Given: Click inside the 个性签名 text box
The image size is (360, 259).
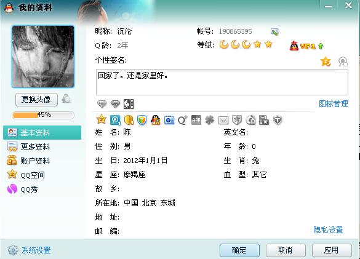Looking at the screenshot, I should [222, 82].
